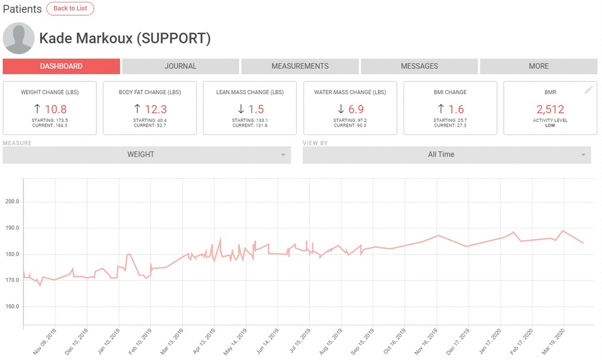Click the Mar 19, 2020 axis label

(553, 341)
